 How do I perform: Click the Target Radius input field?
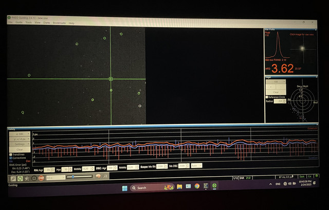280,101
